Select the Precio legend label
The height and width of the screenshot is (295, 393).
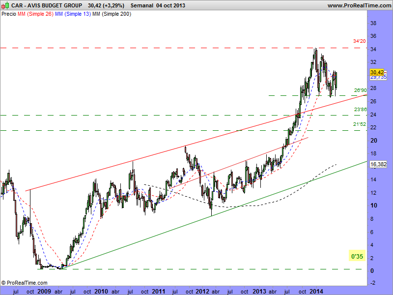tap(9, 14)
